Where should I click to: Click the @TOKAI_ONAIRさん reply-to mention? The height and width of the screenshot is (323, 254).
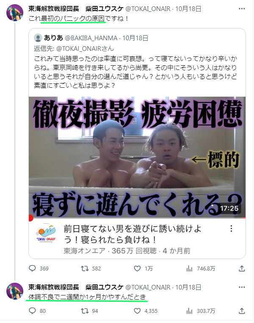click(85, 49)
